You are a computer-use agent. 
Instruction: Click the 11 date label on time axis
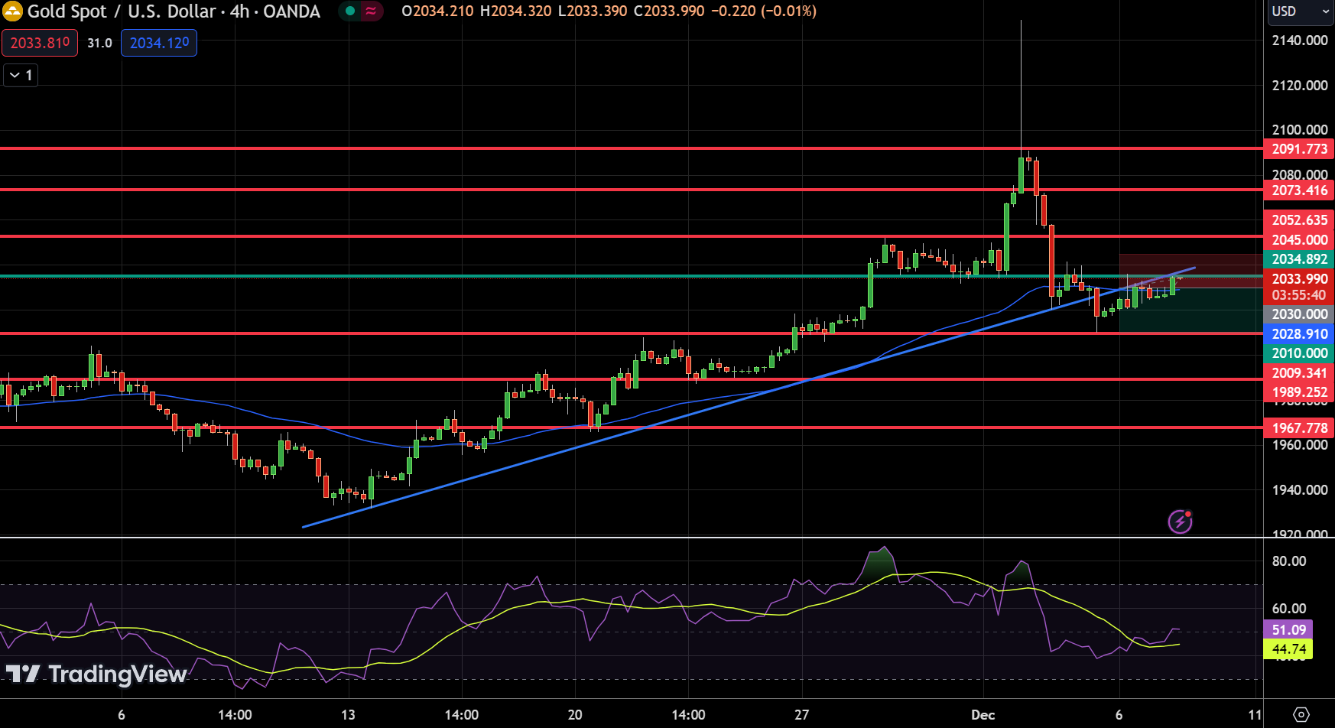pyautogui.click(x=1255, y=715)
